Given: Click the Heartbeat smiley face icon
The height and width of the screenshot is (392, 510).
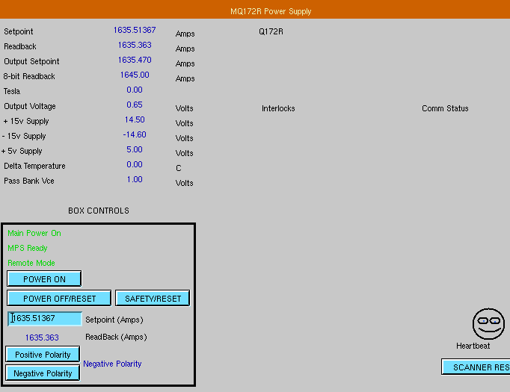Looking at the screenshot, I should [x=488, y=324].
